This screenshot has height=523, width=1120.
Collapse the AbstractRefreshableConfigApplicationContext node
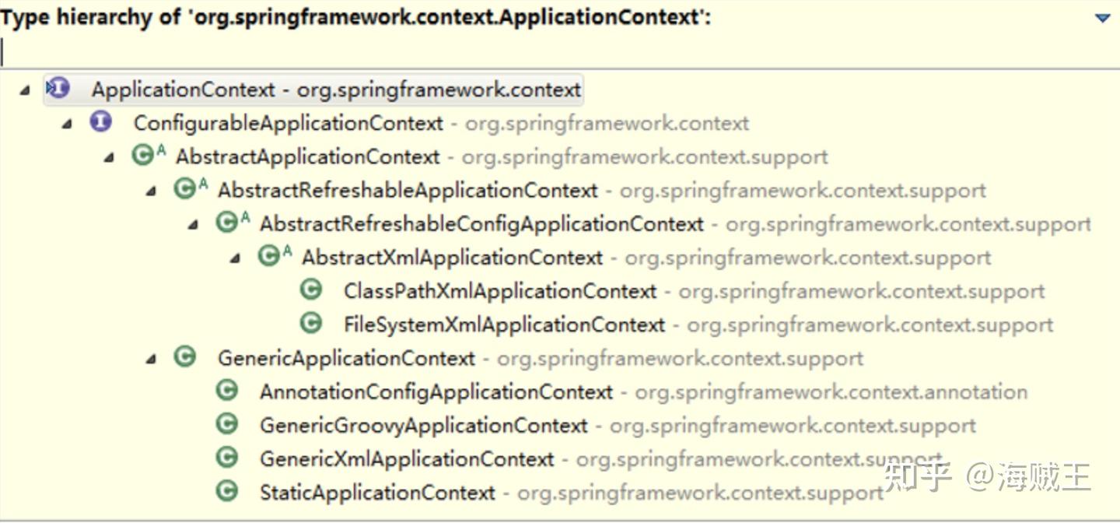[193, 225]
